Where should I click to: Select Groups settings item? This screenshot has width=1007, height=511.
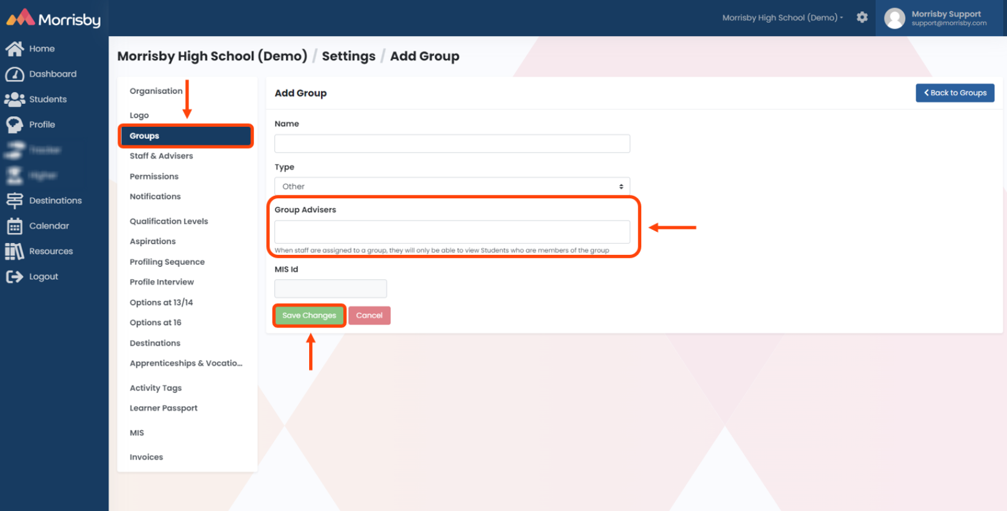pos(186,136)
